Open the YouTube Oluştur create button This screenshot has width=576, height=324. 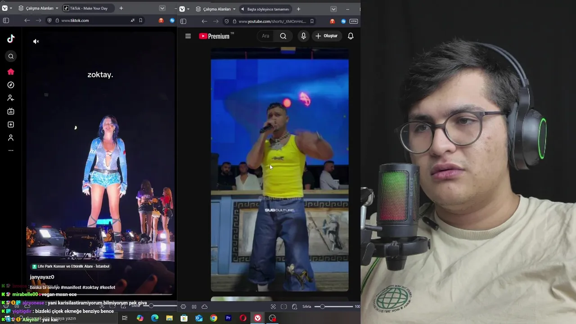pos(327,36)
